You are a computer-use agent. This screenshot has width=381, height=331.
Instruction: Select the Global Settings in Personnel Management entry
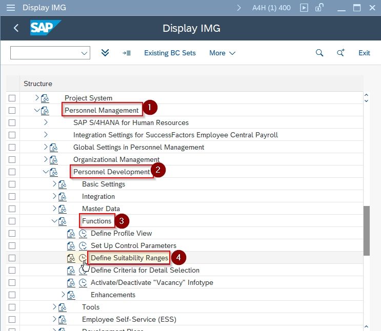tap(139, 148)
